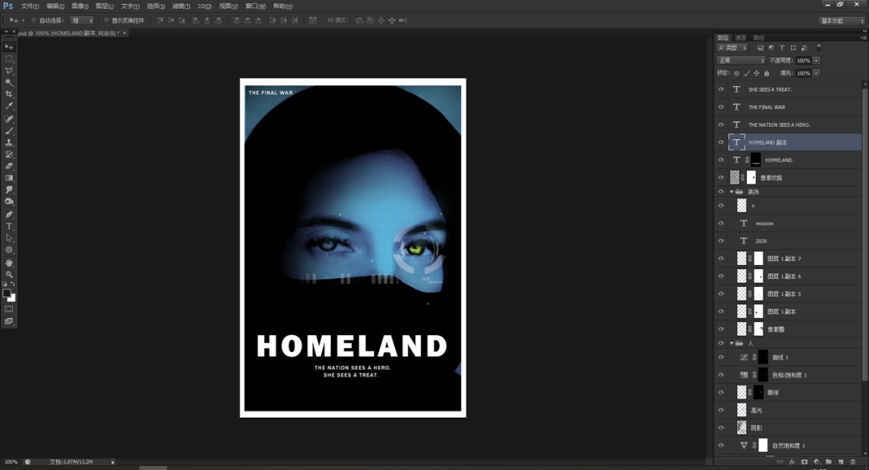This screenshot has height=470, width=869.
Task: Hide the 高光 layer
Action: [721, 411]
